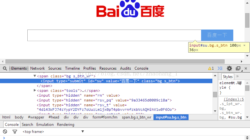This screenshot has height=140, width=250.
Task: Click the page horizontal scrollbar left arrow
Action: pyautogui.click(x=3, y=61)
